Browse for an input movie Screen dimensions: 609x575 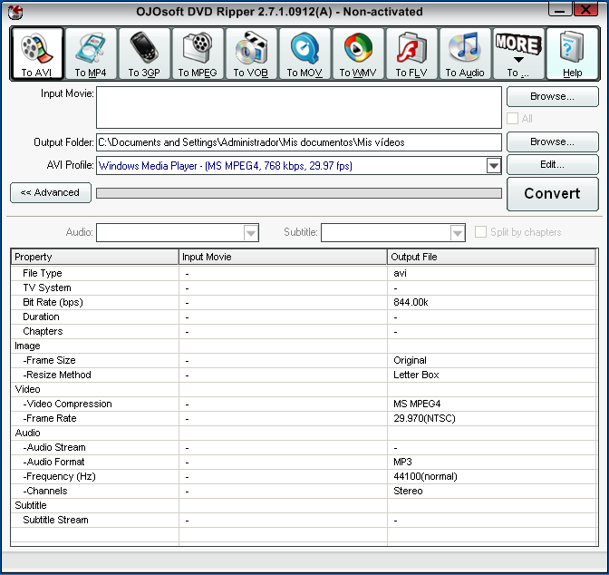point(552,96)
